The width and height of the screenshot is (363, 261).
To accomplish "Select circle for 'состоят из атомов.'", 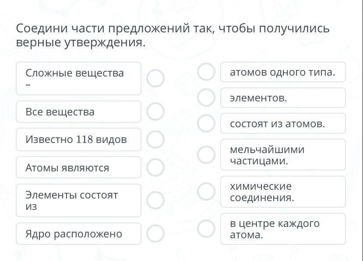I will point(206,123).
